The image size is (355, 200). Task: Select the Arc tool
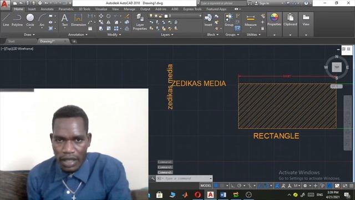tap(42, 20)
